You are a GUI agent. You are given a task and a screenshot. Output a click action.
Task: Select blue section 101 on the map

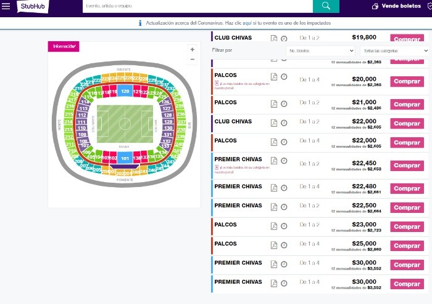(125, 159)
